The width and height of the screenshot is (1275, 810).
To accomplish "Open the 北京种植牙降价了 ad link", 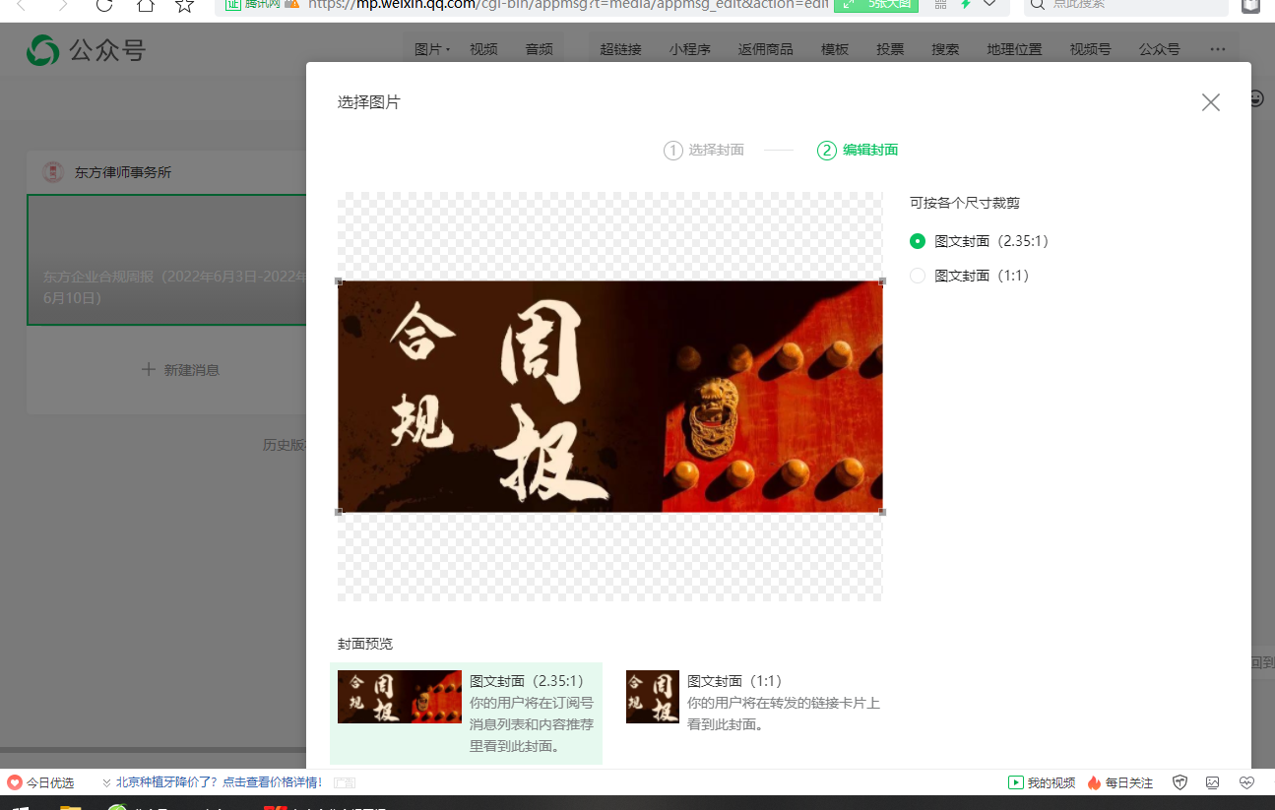I will tap(220, 782).
